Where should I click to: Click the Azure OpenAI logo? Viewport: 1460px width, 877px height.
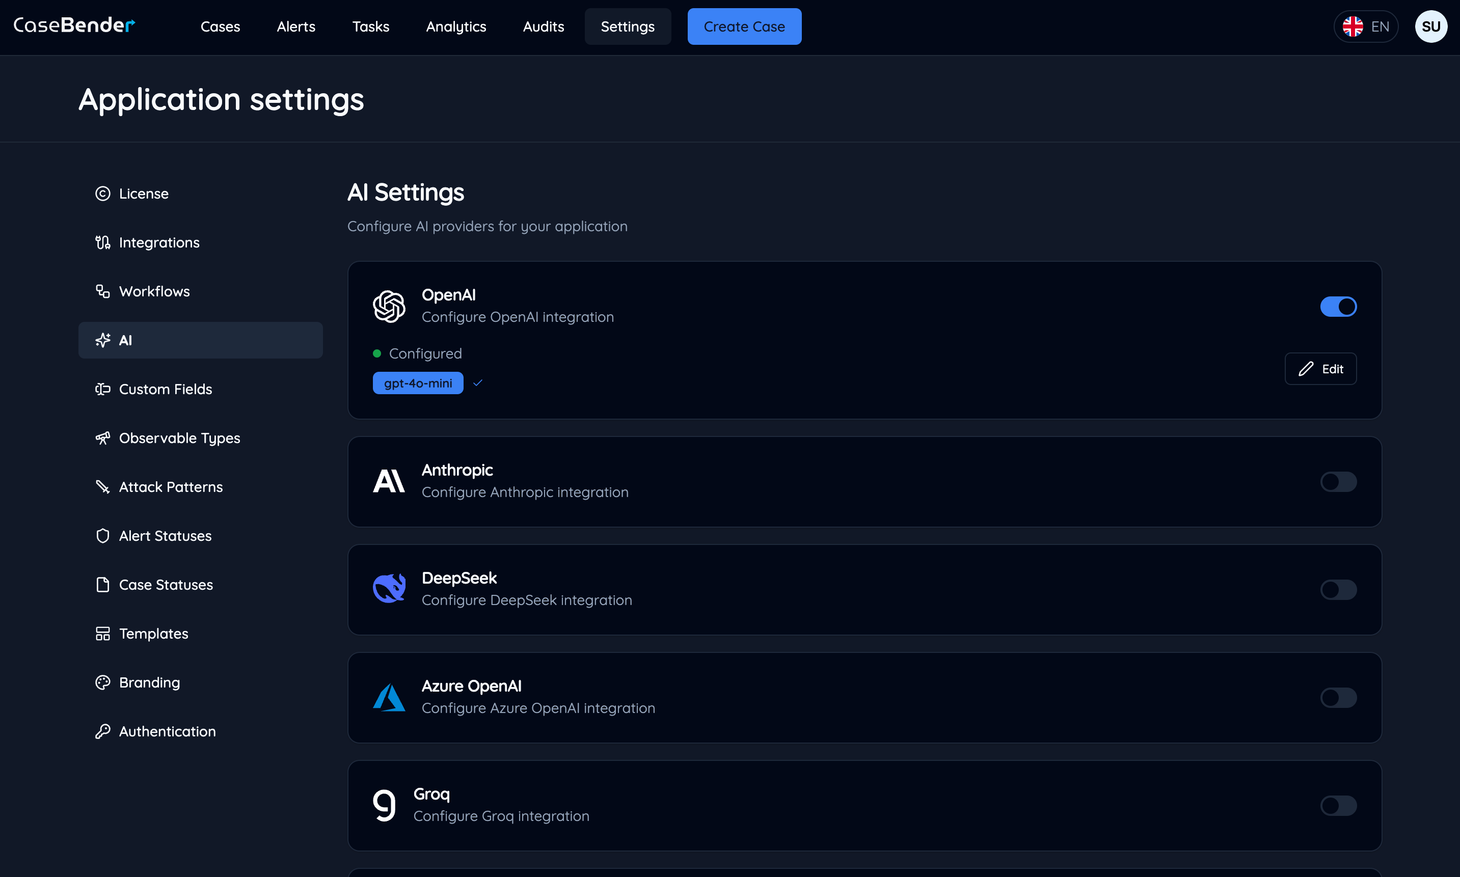coord(389,697)
